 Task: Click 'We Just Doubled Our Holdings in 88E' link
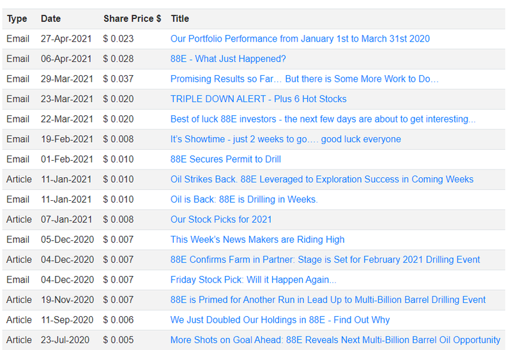(280, 320)
